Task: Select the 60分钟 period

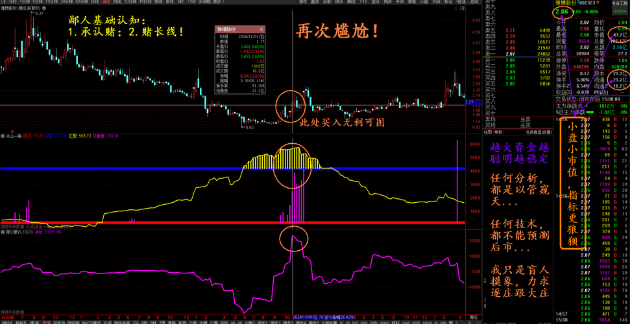Action: 82,2
